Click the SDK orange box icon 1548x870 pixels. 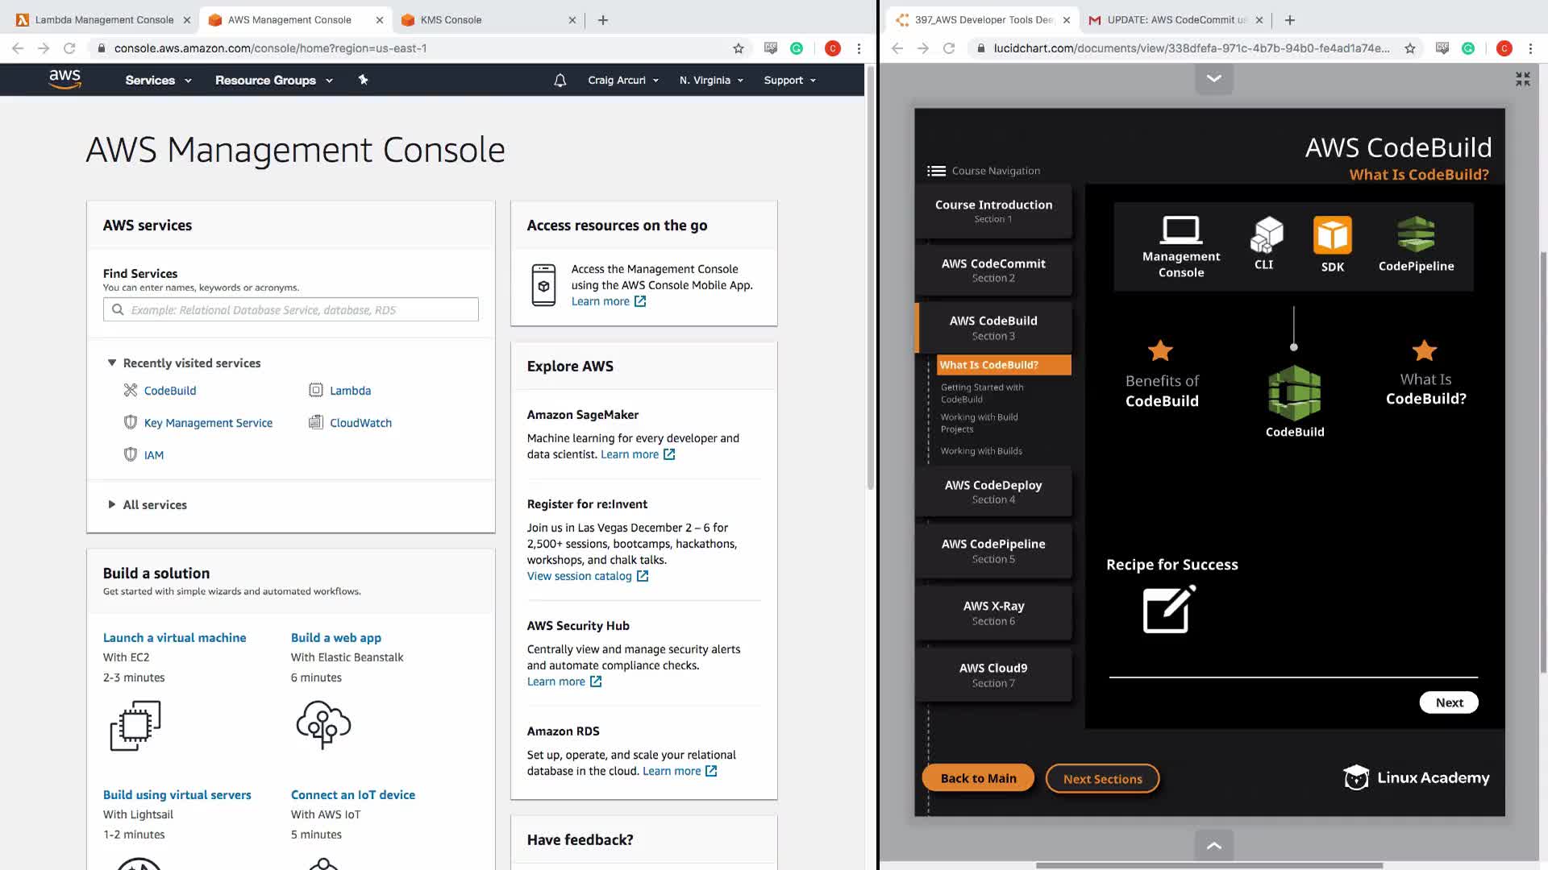click(1332, 236)
